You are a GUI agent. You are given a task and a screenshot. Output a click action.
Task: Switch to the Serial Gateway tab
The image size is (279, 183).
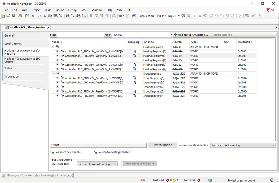[13, 44]
